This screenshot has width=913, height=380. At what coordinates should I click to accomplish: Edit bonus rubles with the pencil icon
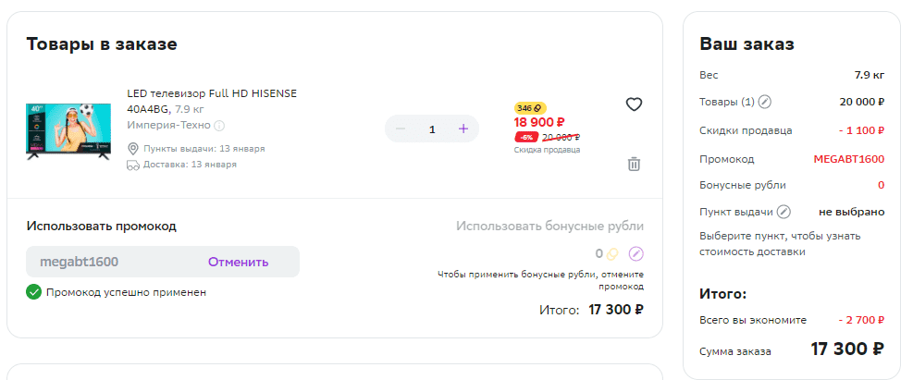(x=635, y=253)
